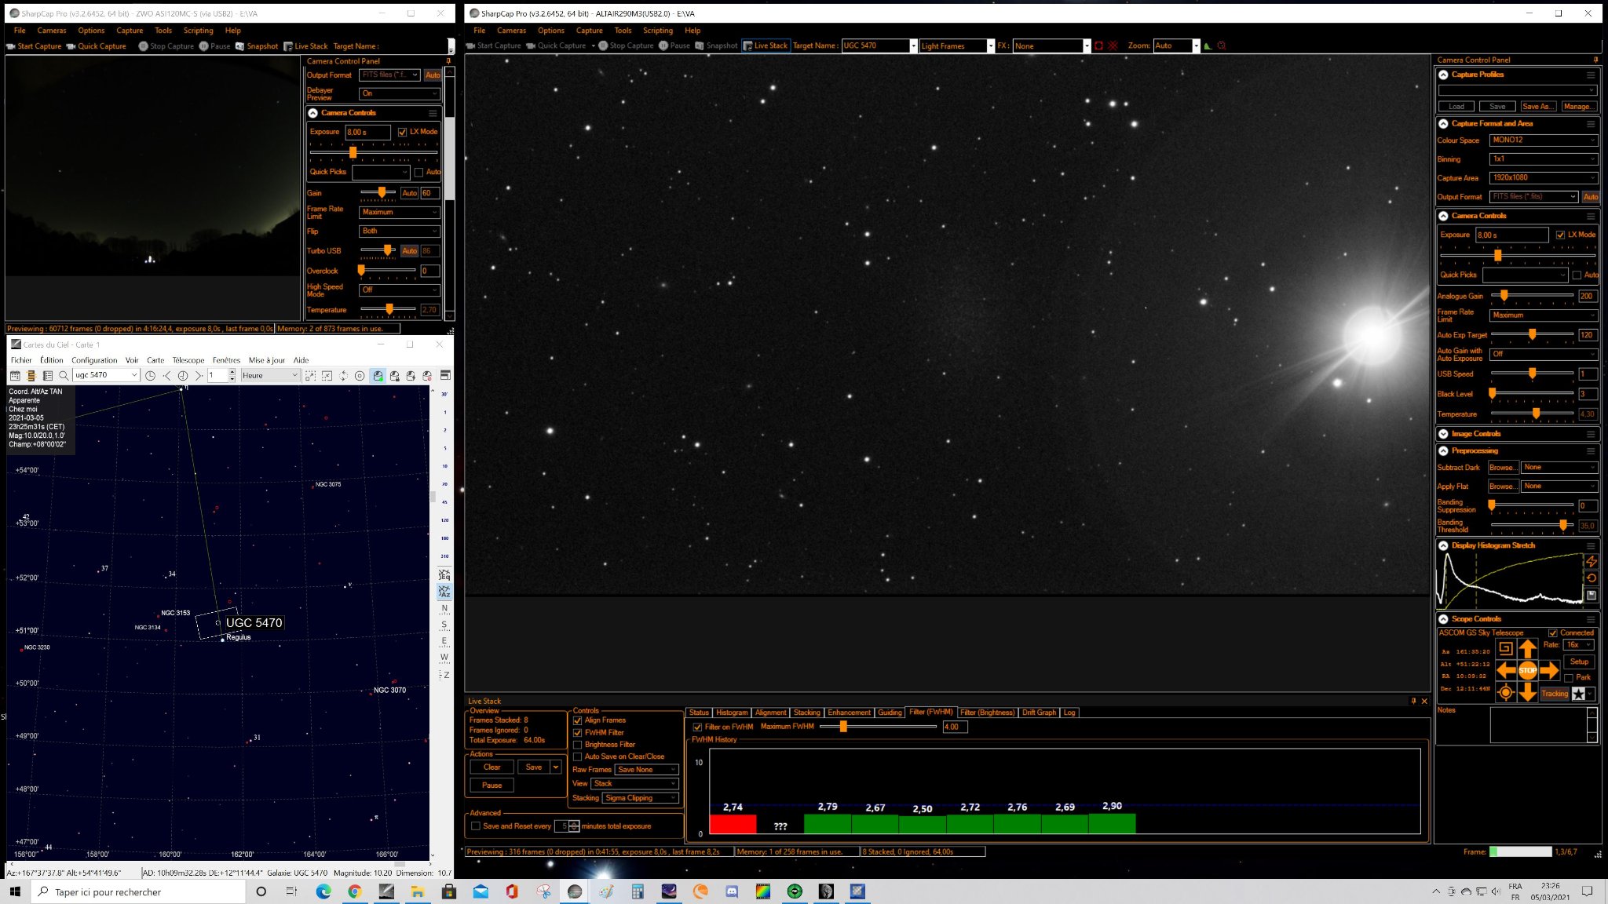Slew the telescope left with the left arrow

pyautogui.click(x=1506, y=670)
